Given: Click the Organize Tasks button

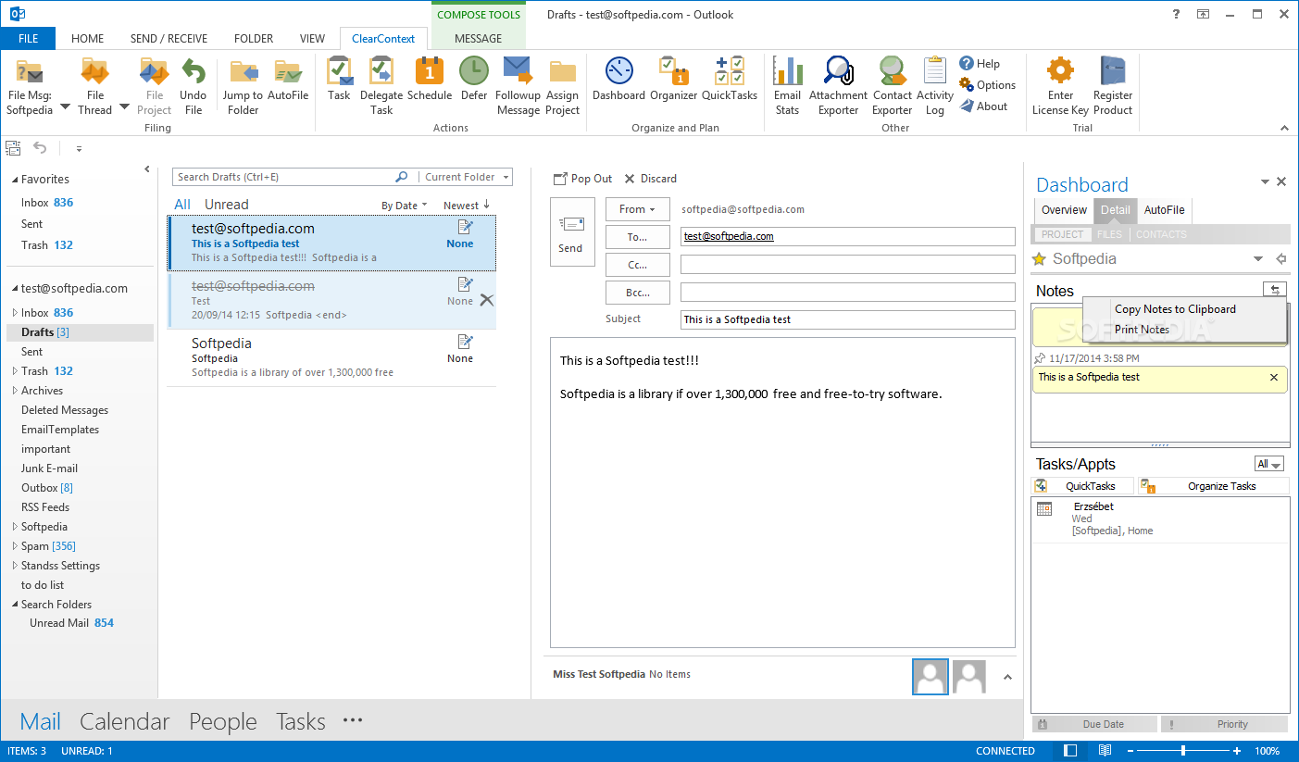Looking at the screenshot, I should pyautogui.click(x=1213, y=486).
